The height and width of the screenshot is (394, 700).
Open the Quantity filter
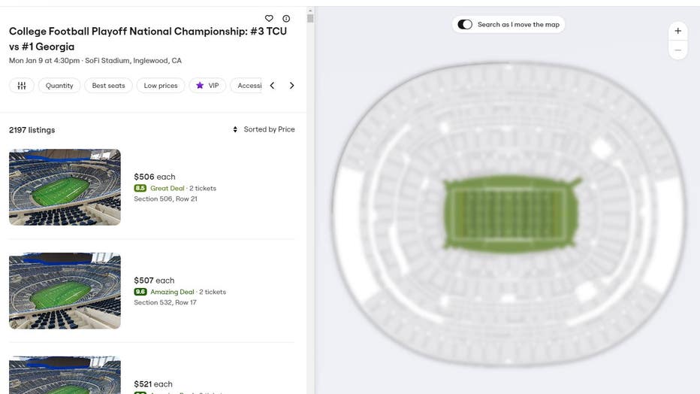coord(59,86)
